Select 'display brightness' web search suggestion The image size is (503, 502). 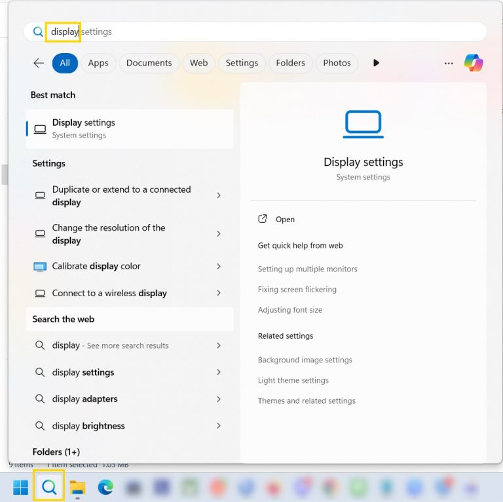(x=88, y=426)
